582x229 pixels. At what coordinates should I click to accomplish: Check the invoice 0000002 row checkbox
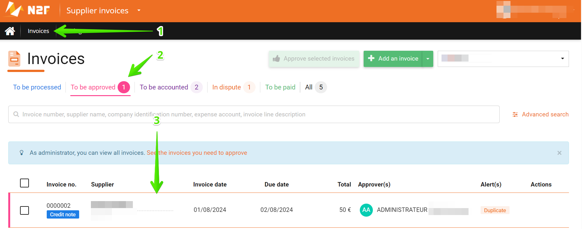coord(24,210)
